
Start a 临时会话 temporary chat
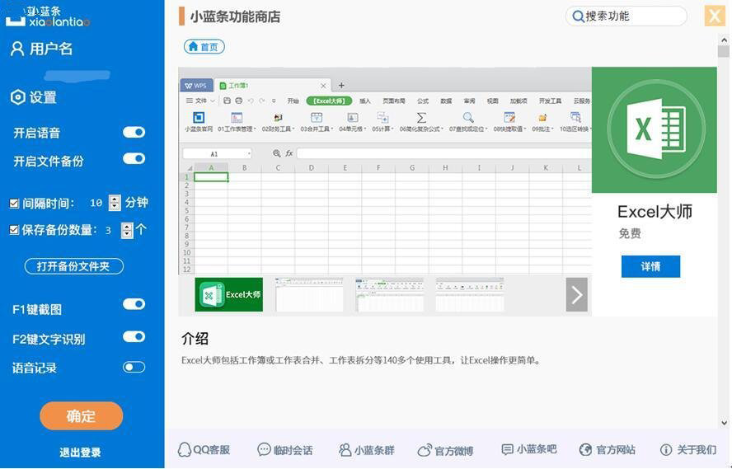pyautogui.click(x=284, y=450)
